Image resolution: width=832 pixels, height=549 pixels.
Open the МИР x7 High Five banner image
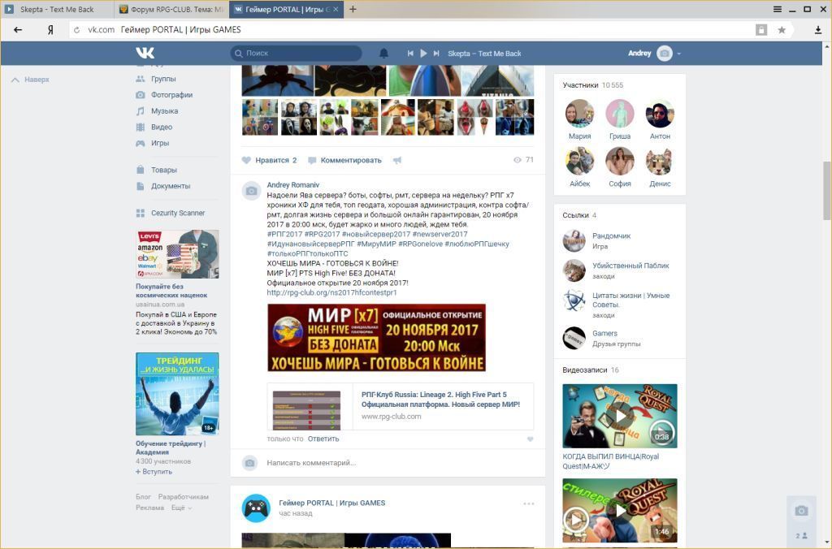tap(376, 338)
